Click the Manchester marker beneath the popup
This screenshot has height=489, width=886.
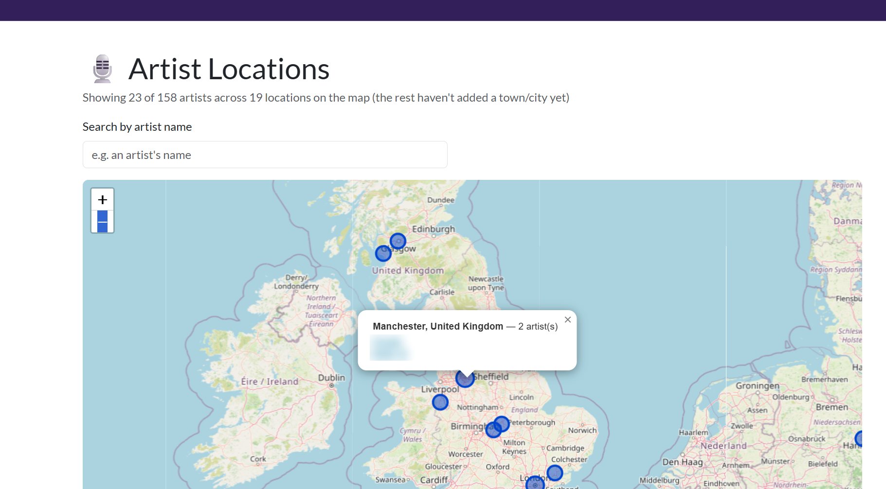465,379
